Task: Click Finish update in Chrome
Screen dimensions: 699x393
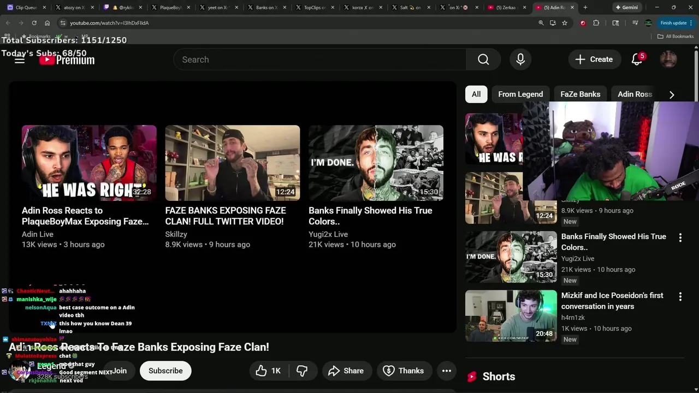Action: click(x=673, y=23)
